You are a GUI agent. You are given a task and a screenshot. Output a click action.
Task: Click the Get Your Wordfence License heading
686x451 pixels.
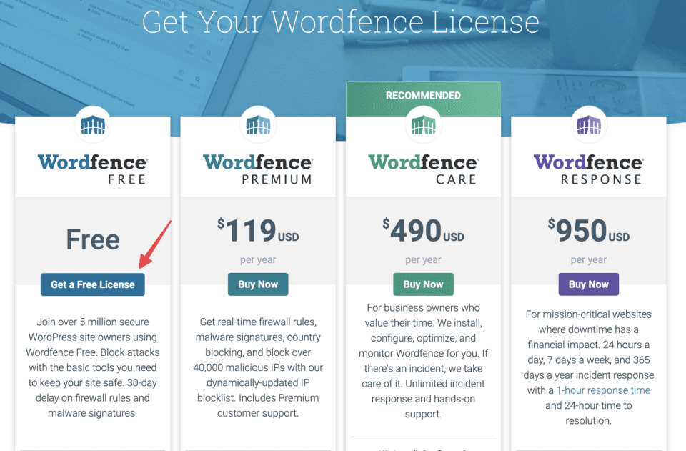pos(341,21)
